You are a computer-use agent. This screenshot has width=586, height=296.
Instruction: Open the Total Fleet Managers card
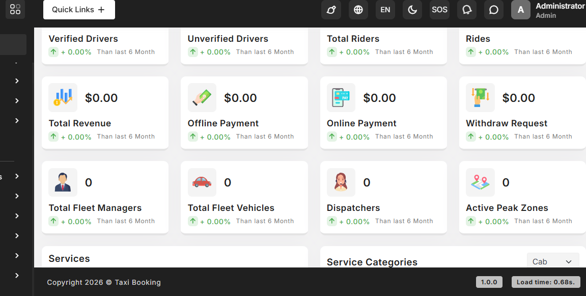click(105, 198)
